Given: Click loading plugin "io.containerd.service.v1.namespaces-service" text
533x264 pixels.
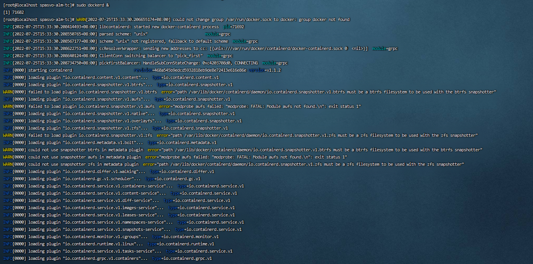Looking at the screenshot, I should (x=100, y=222).
